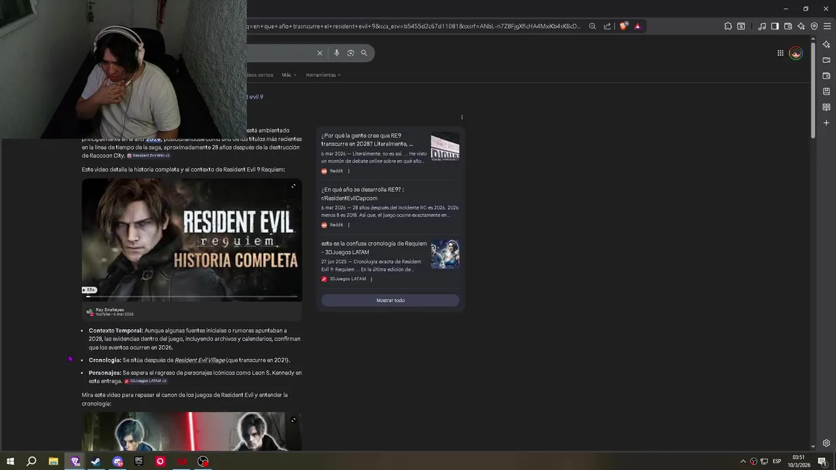Click the 55s video play badge

point(89,290)
